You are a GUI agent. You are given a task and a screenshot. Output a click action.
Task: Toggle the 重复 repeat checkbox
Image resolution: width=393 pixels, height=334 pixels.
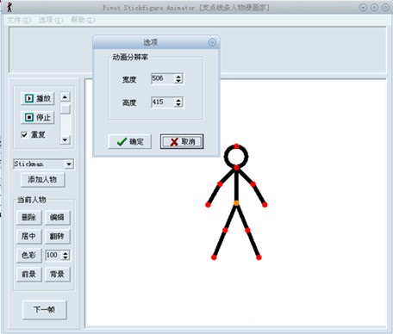pyautogui.click(x=24, y=134)
